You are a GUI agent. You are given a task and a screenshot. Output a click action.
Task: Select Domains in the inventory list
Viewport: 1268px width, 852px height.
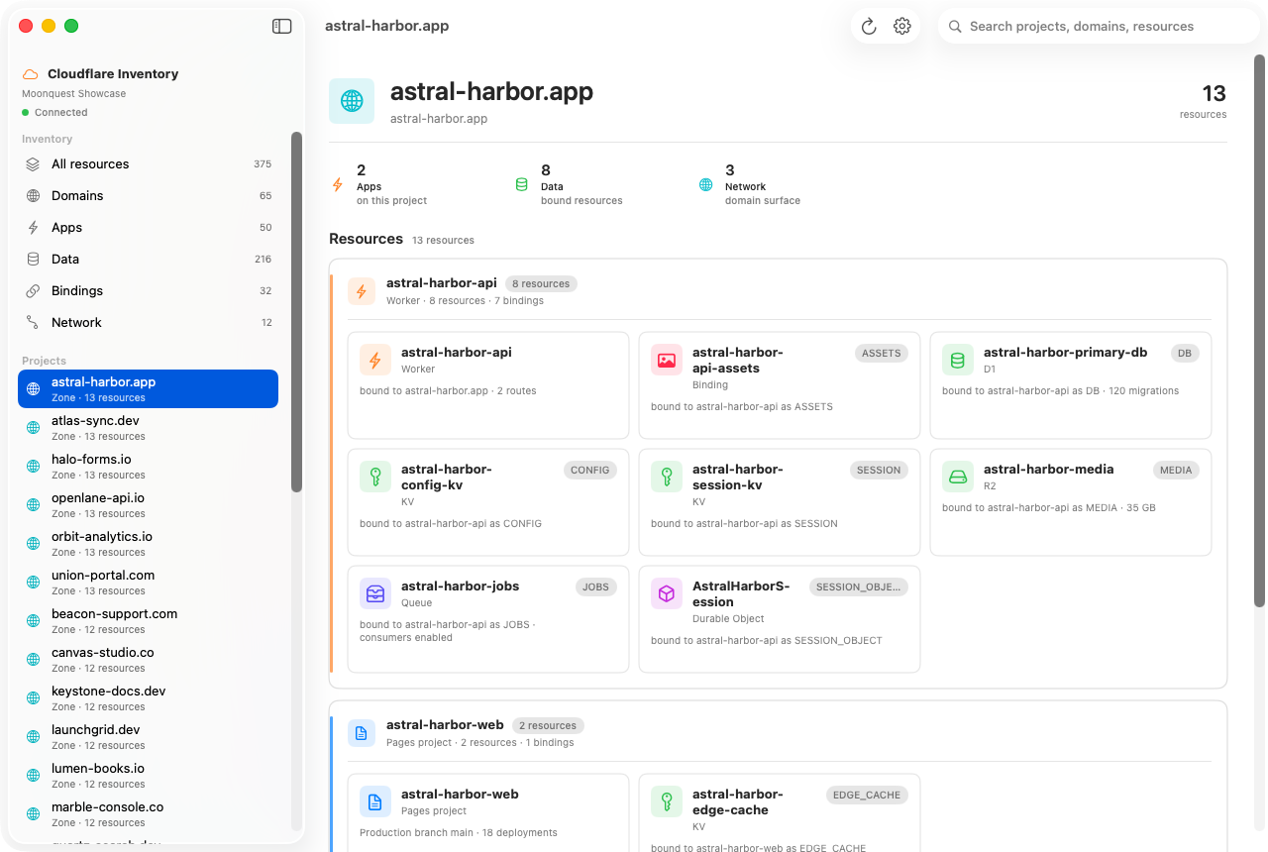(149, 196)
